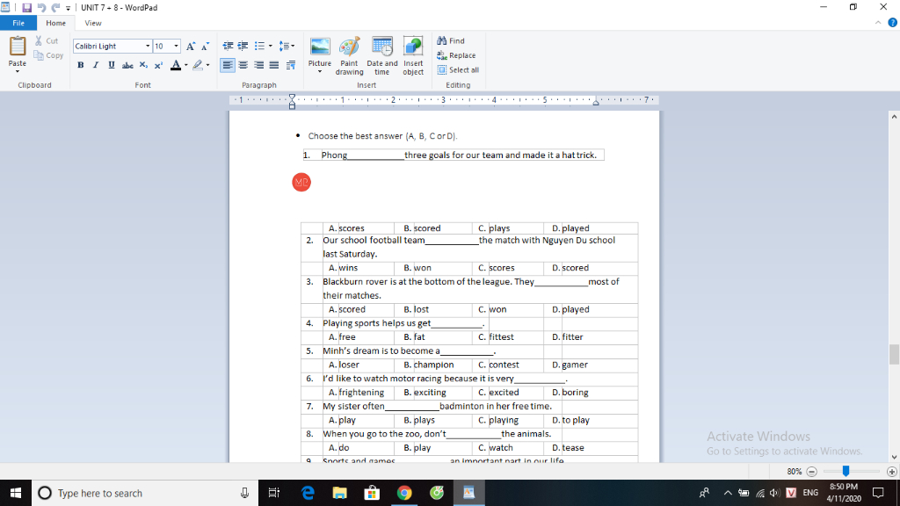The image size is (900, 506).
Task: Decrease the paragraph indent
Action: [x=228, y=46]
